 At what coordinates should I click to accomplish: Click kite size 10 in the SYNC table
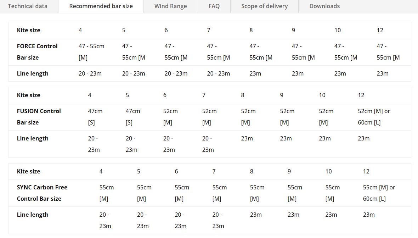pyautogui.click(x=328, y=171)
